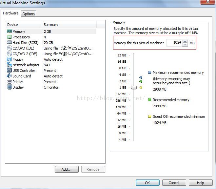
Task: Open the Hardware tab
Action: [x=11, y=13]
